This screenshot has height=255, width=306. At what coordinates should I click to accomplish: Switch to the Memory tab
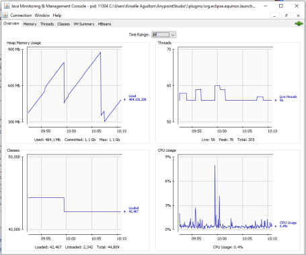click(30, 24)
